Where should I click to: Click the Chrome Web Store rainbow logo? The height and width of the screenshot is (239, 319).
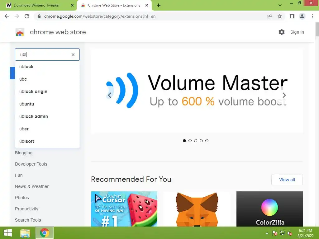(20, 32)
